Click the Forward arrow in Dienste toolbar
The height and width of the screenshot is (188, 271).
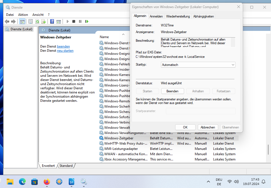(13, 21)
